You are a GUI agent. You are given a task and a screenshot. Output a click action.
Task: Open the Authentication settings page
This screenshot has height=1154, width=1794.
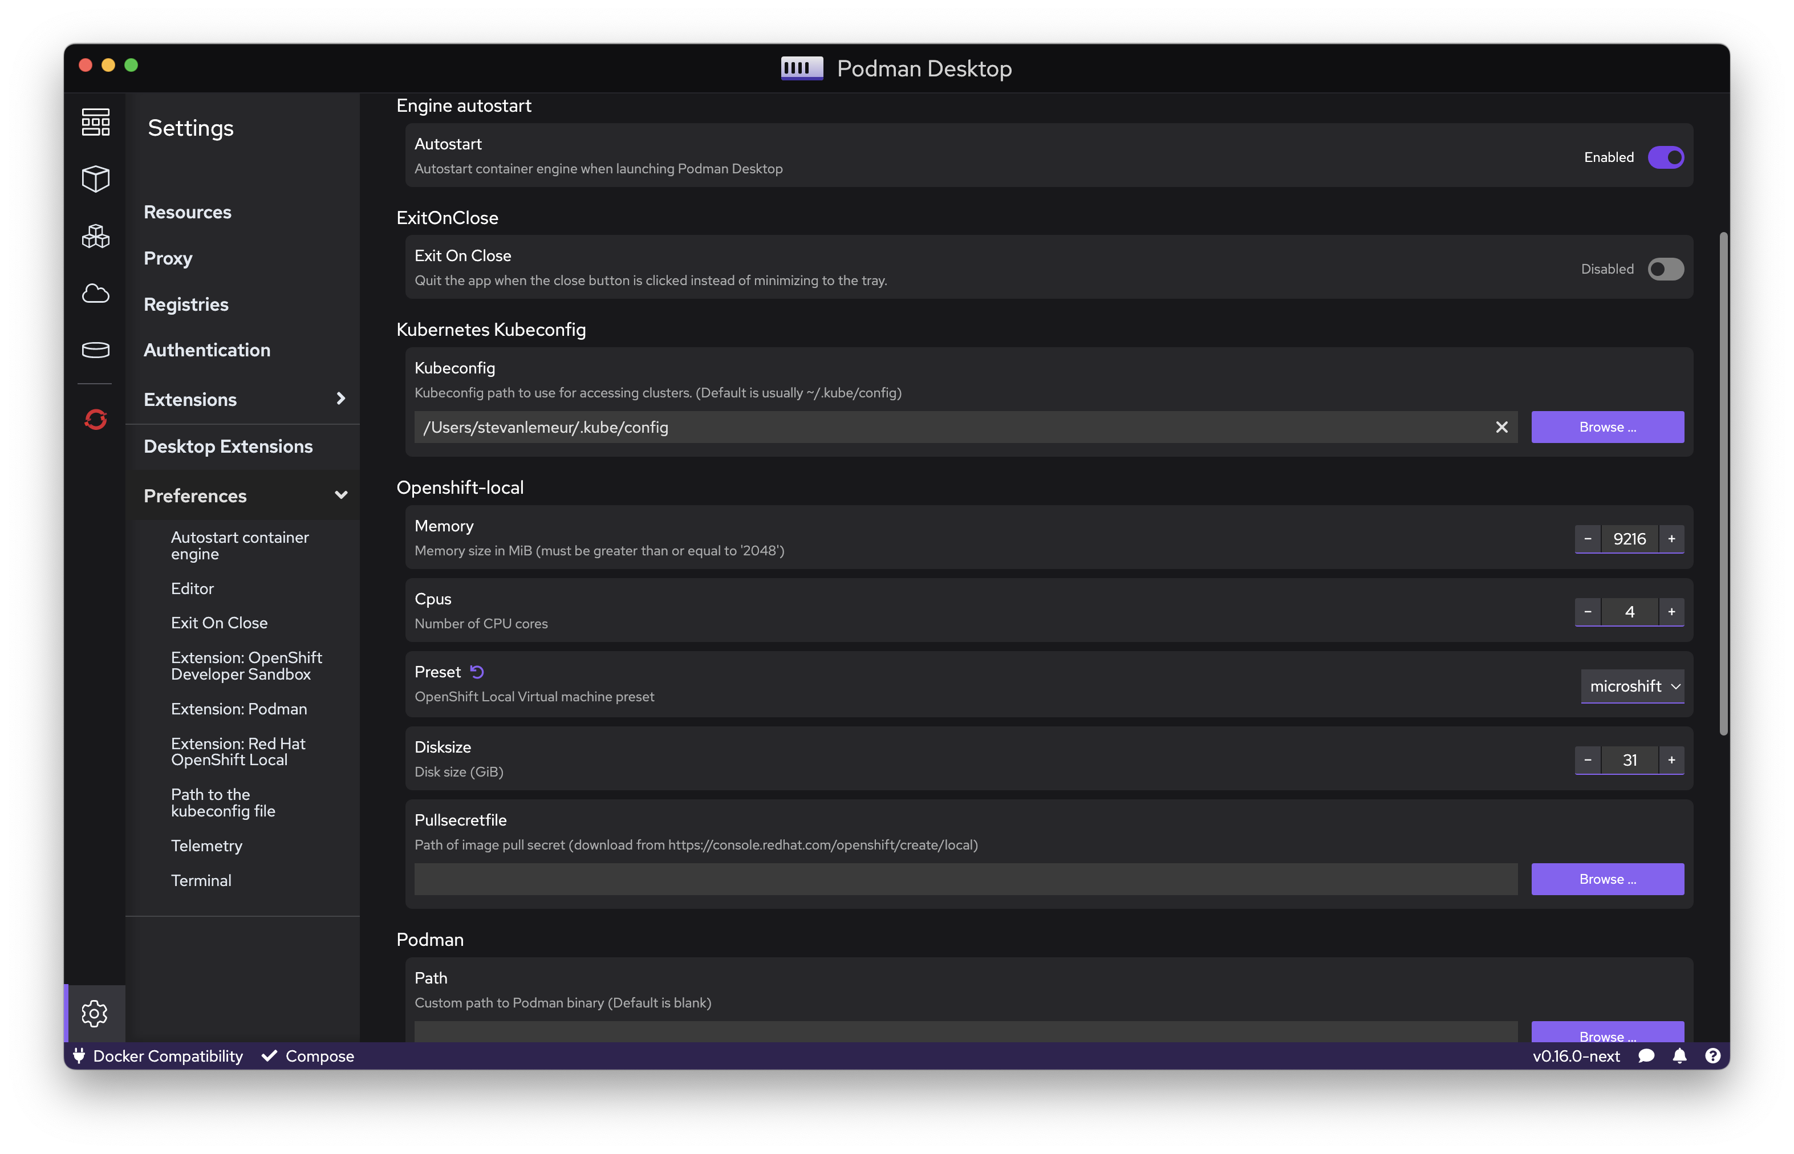pyautogui.click(x=208, y=349)
